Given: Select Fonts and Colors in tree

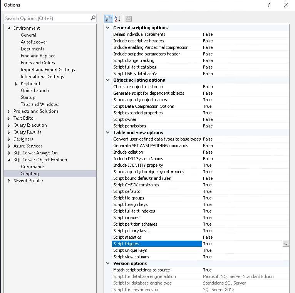Looking at the screenshot, I should coord(38,63).
